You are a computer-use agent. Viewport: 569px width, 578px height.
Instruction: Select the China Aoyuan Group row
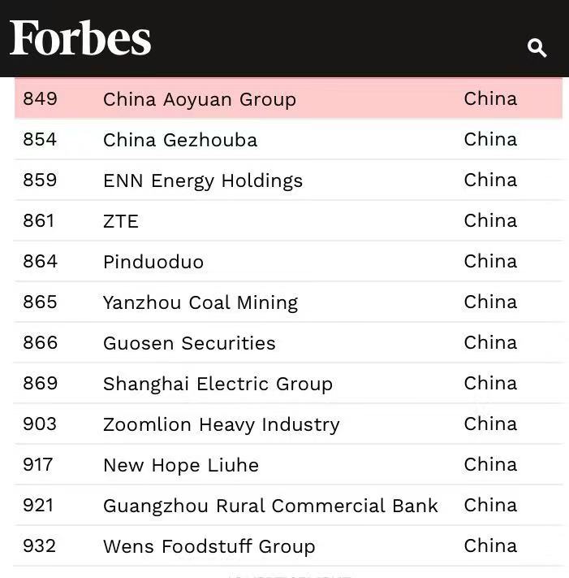(x=199, y=99)
